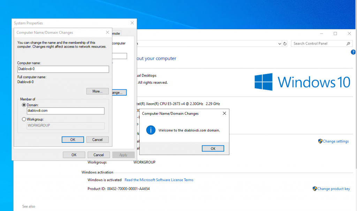Maximize the Control Panel System window

click(335, 34)
